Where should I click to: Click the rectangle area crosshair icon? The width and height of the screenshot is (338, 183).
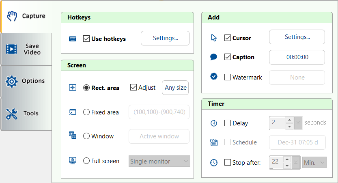coord(73,88)
